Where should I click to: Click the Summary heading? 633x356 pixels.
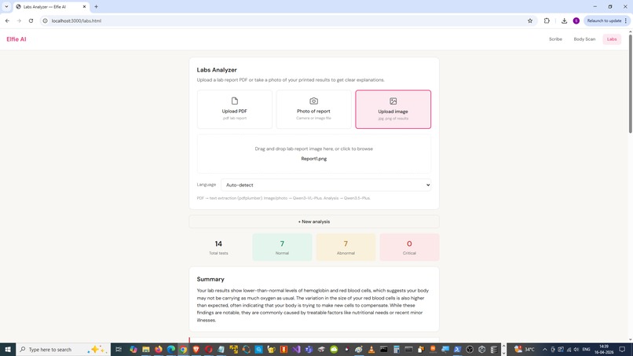click(x=210, y=279)
